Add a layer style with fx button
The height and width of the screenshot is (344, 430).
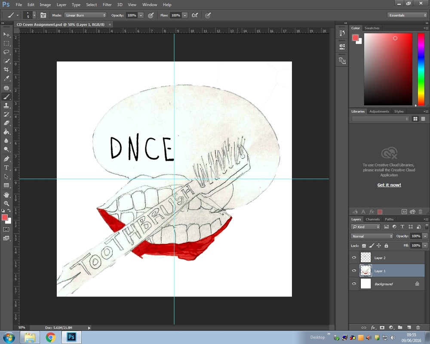pyautogui.click(x=373, y=327)
